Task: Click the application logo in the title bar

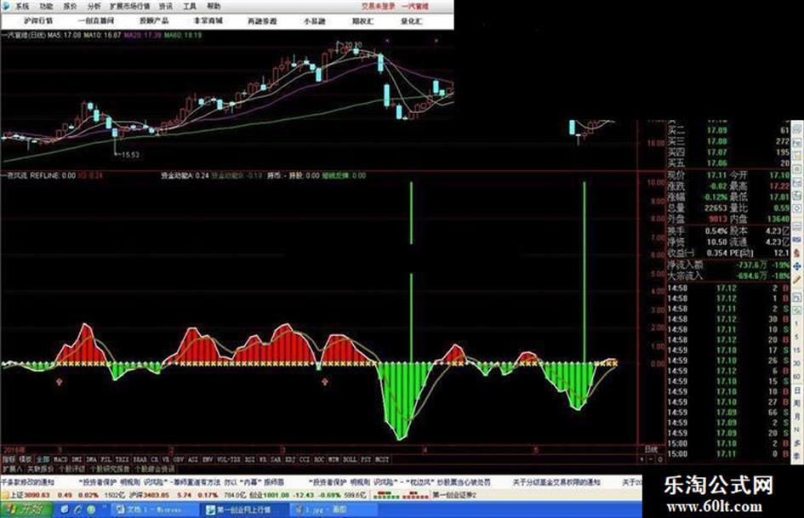Action: (6, 6)
